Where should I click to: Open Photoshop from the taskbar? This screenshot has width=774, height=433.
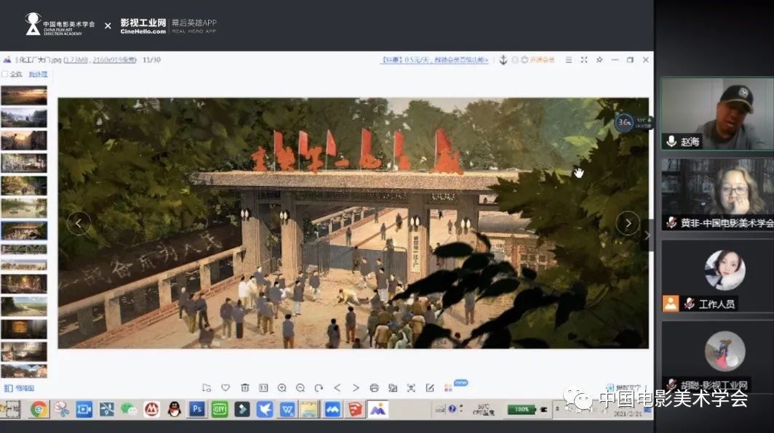pyautogui.click(x=196, y=409)
